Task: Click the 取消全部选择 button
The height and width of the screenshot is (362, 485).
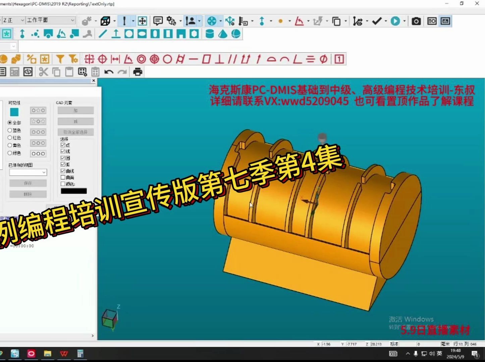Action: click(x=75, y=132)
